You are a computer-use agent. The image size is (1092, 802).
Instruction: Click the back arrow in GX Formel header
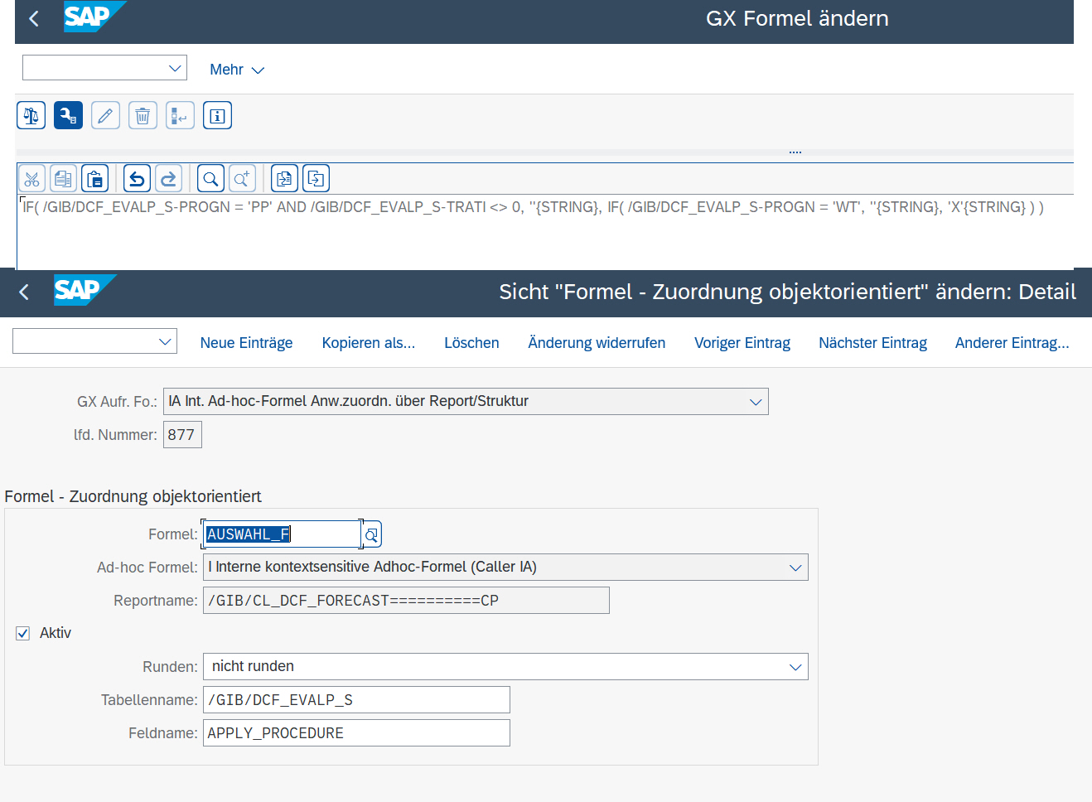coord(34,18)
